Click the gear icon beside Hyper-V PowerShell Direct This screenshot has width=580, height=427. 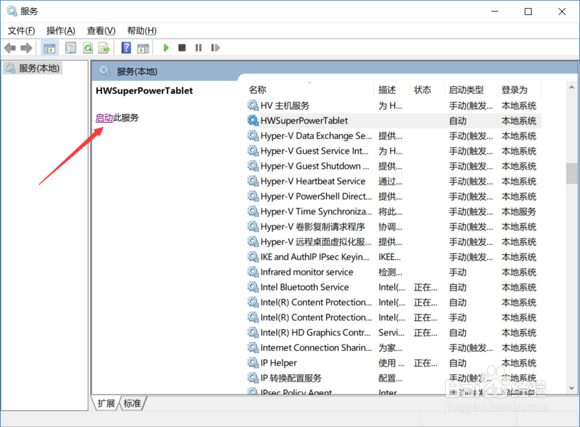tap(253, 196)
